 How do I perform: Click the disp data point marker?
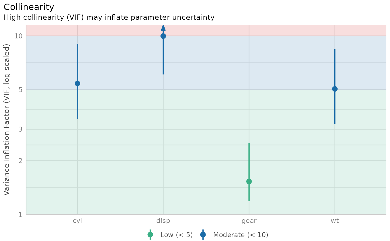pos(163,36)
